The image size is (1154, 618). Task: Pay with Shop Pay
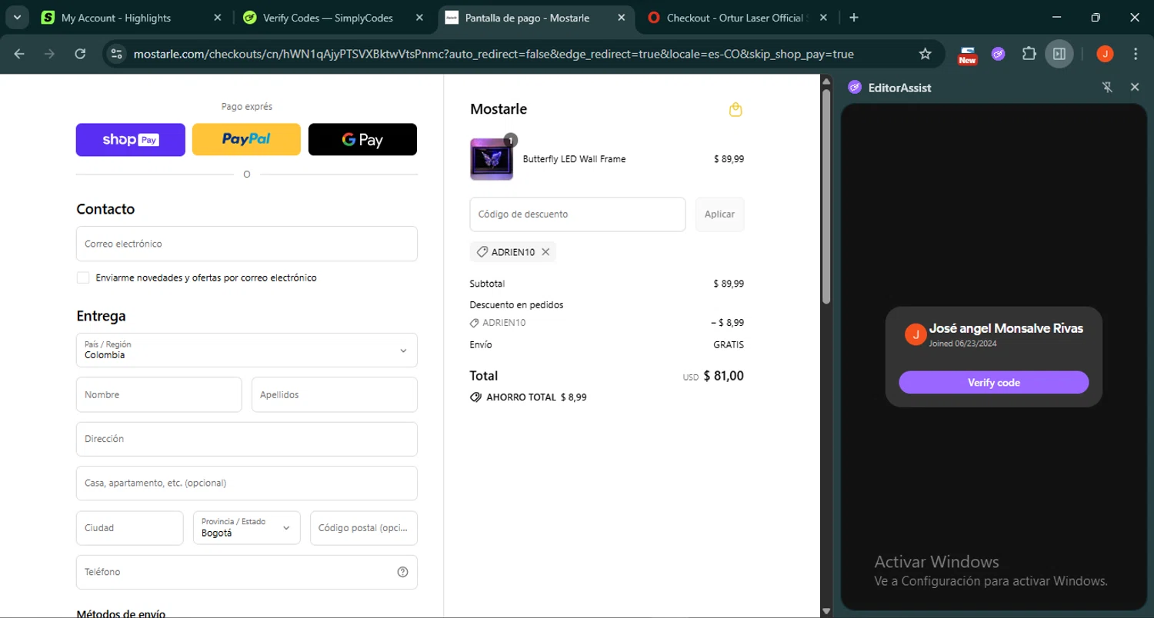click(x=131, y=140)
